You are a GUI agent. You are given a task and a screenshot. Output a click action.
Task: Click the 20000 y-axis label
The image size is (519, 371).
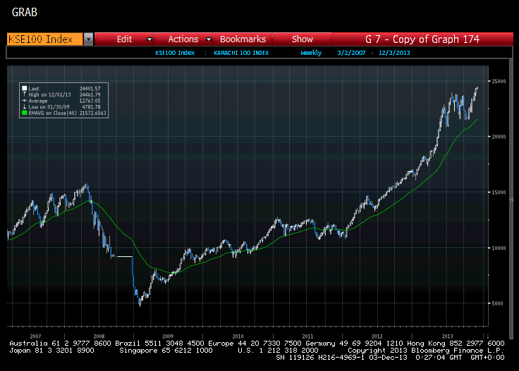coord(499,137)
